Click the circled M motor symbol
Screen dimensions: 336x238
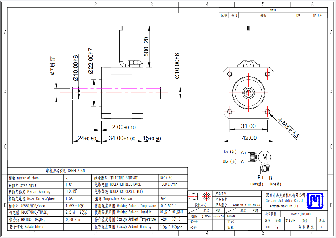pos(265,157)
